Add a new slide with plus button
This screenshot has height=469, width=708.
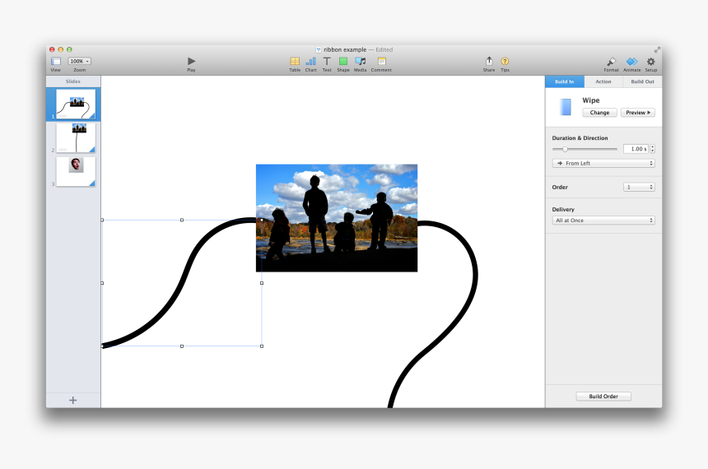point(73,401)
